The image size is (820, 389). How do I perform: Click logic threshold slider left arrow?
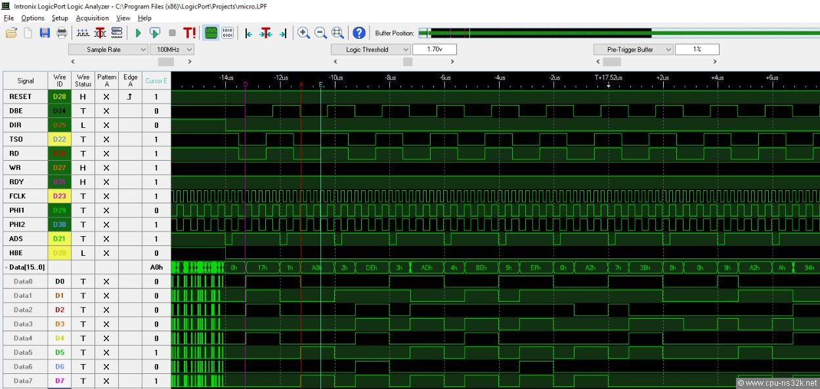(335, 62)
